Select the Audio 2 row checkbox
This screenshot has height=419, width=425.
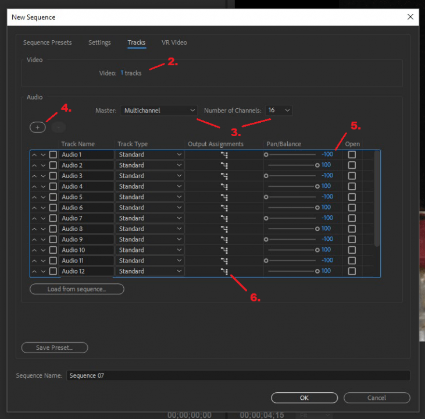[x=53, y=165]
